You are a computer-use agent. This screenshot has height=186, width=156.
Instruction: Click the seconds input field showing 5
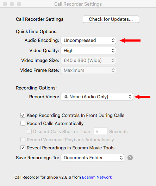pos(101,131)
